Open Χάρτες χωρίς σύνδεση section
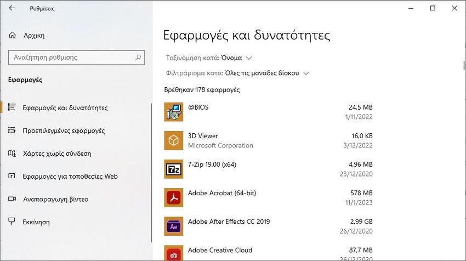 coord(57,154)
